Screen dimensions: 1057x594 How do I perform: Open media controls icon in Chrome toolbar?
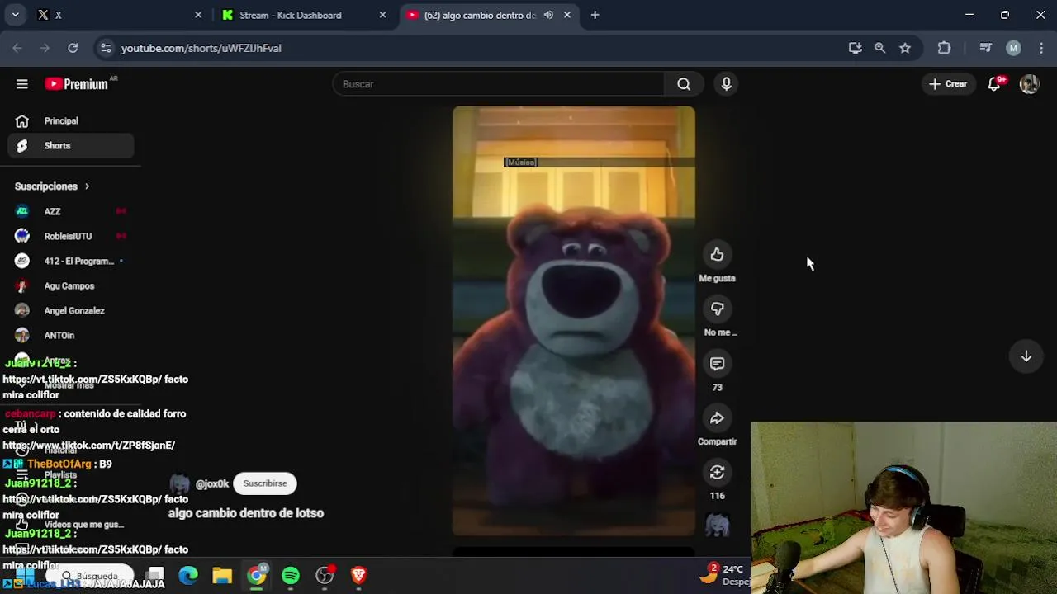pos(985,48)
